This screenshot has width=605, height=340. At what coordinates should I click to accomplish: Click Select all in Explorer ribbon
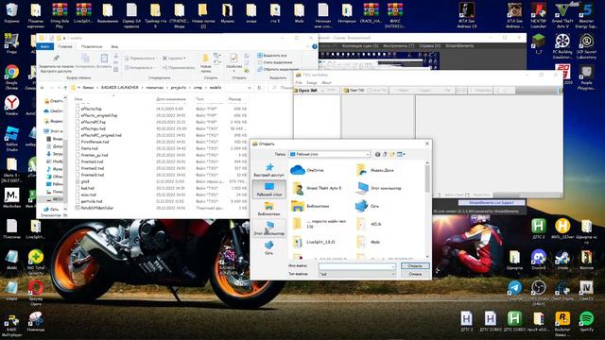(272, 56)
